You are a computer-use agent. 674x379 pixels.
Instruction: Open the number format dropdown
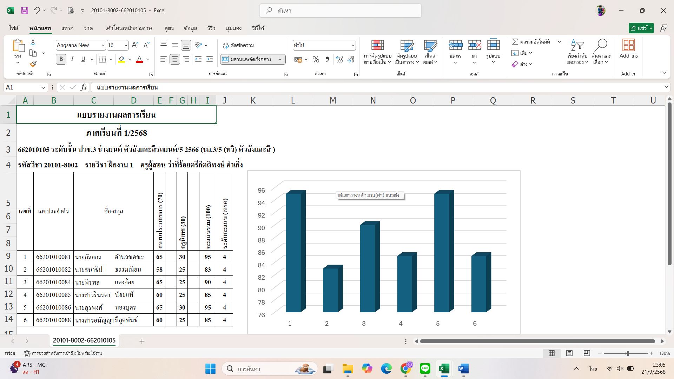click(353, 45)
